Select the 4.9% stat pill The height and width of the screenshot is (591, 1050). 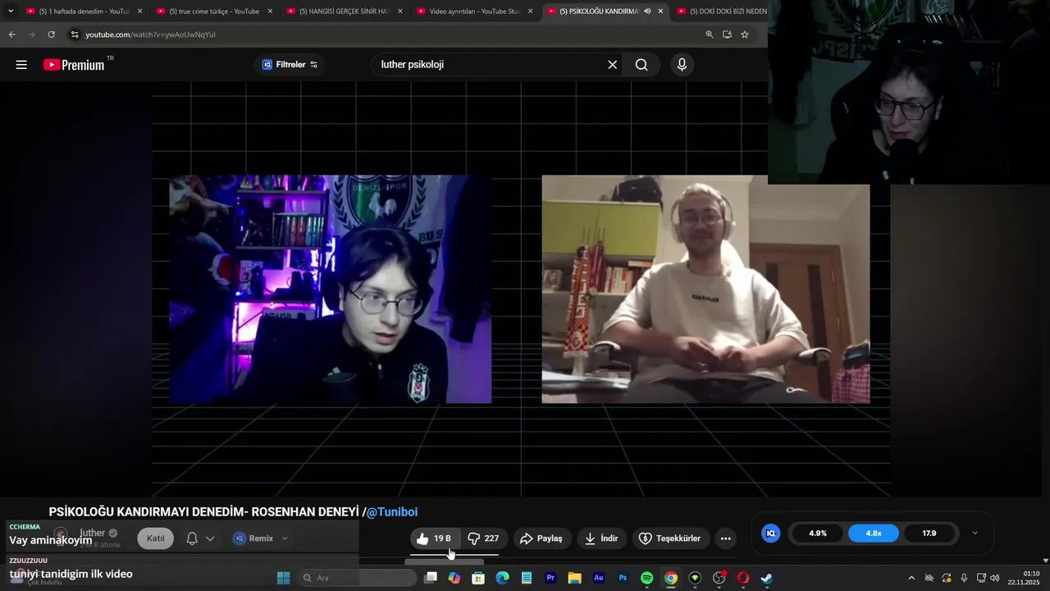point(818,534)
